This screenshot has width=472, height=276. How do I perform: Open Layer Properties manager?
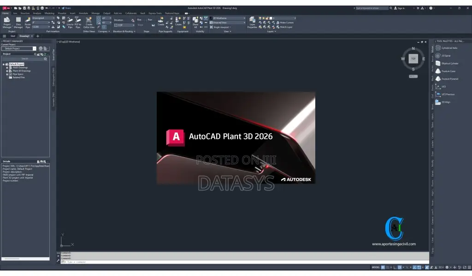[252, 23]
